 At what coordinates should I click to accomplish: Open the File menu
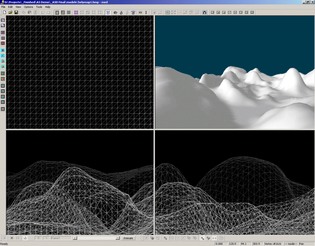[4, 7]
